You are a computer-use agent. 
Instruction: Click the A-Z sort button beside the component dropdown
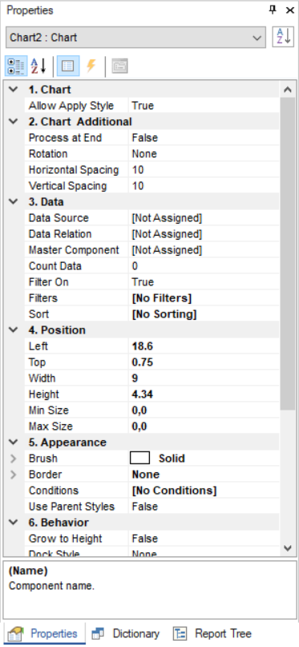pos(283,38)
